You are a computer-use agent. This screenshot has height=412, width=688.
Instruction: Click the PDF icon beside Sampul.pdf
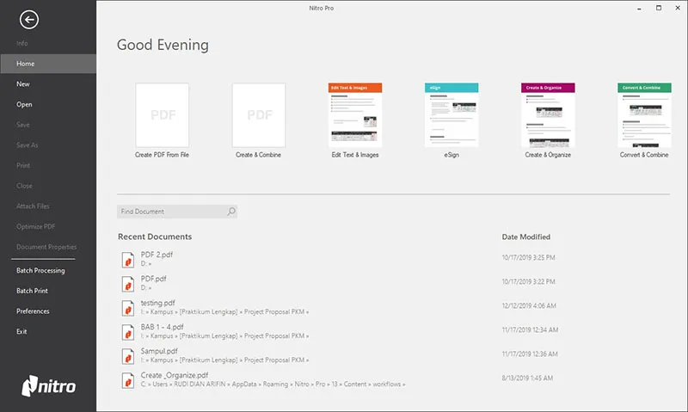[x=128, y=356]
